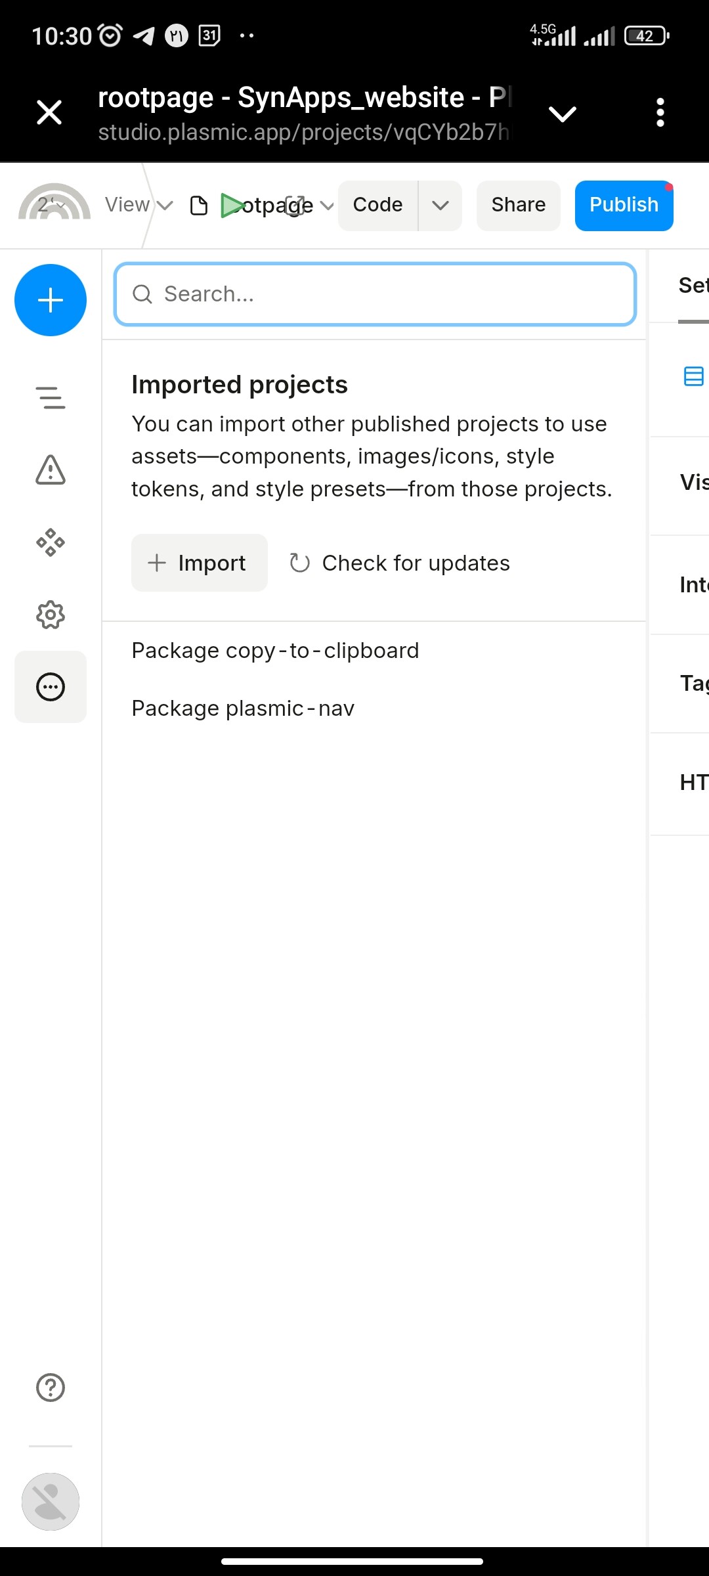Select Package copy-to-clipboard item
Image resolution: width=709 pixels, height=1576 pixels.
click(x=275, y=651)
